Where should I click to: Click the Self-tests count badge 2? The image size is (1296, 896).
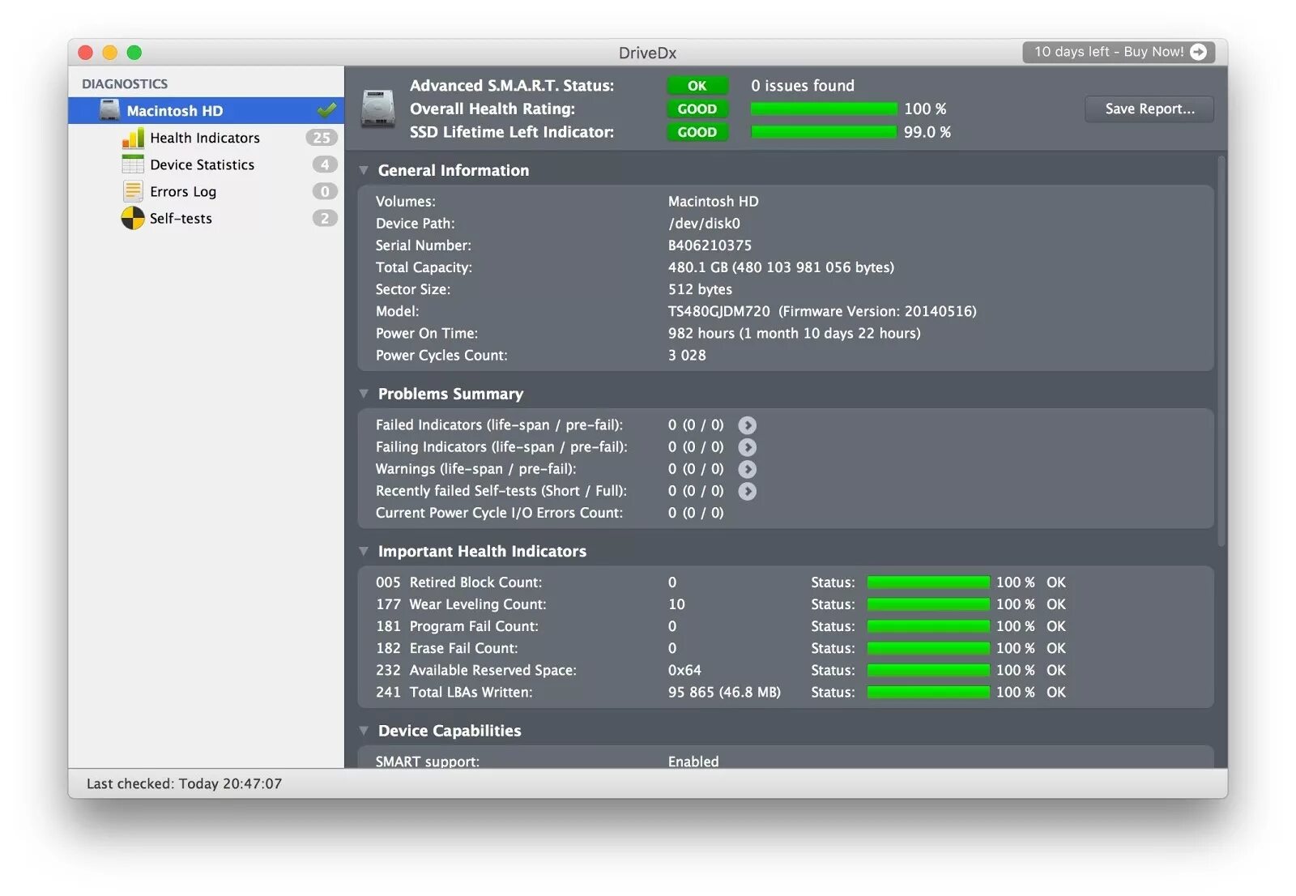[x=325, y=218]
